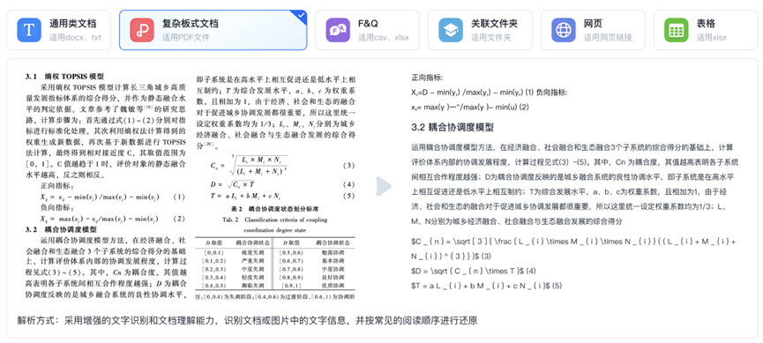
Task: Click the 解析方式 description text
Action: [x=247, y=321]
